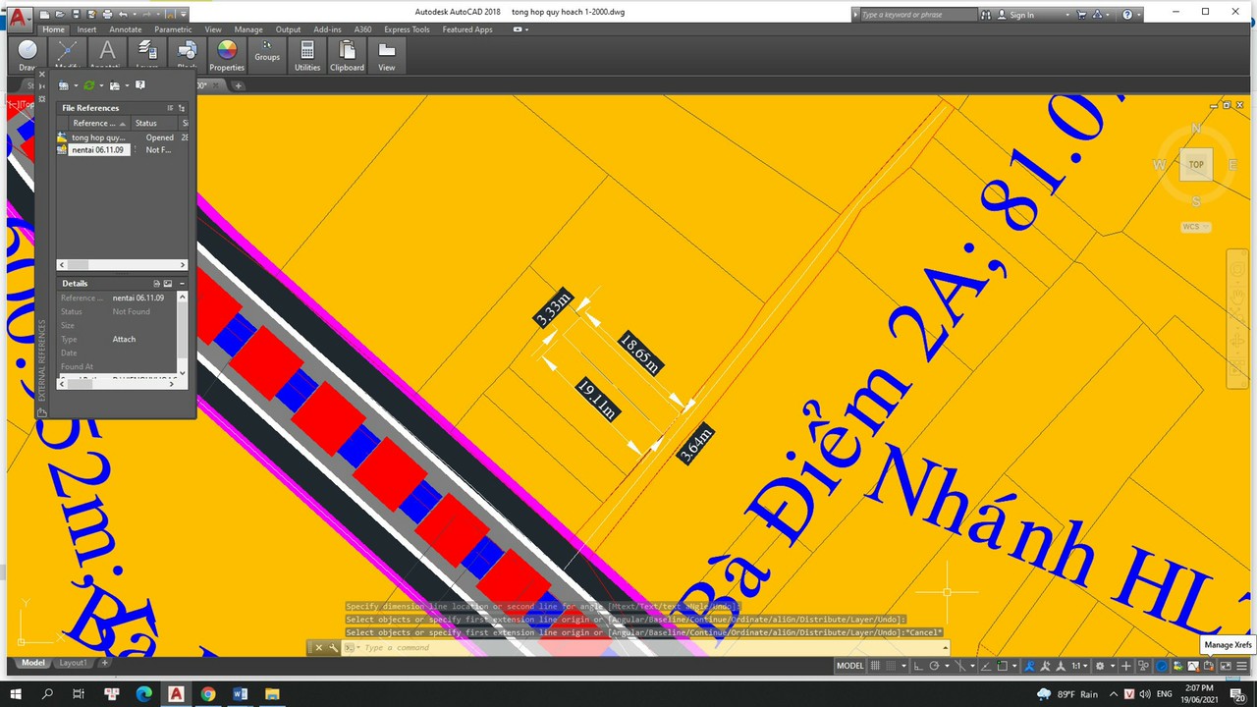
Task: Open the Groups ribbon panel
Action: click(267, 55)
